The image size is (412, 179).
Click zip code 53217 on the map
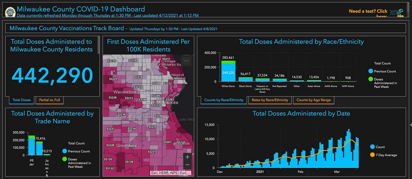tap(166, 59)
